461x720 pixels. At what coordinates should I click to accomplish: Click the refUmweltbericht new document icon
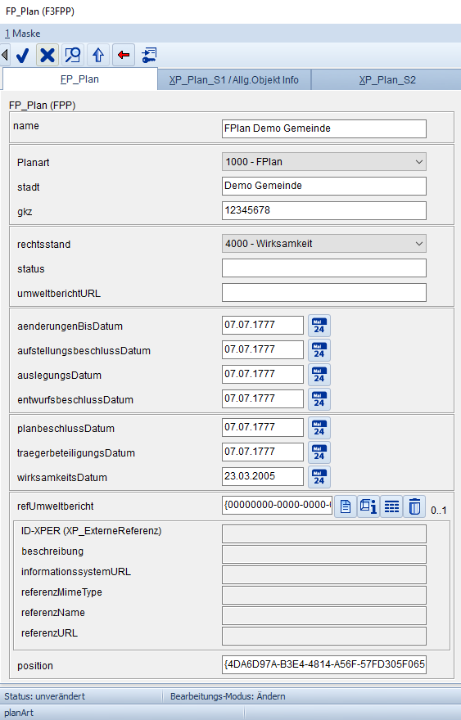click(346, 506)
